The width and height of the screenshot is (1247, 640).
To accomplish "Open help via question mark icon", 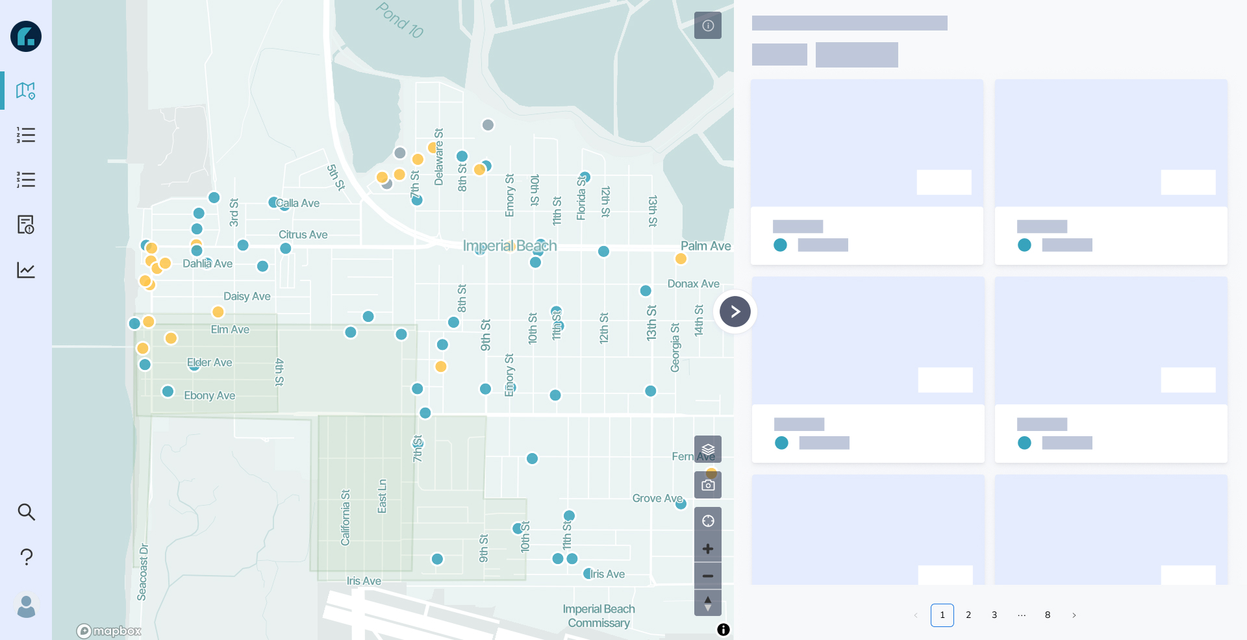I will click(x=26, y=557).
